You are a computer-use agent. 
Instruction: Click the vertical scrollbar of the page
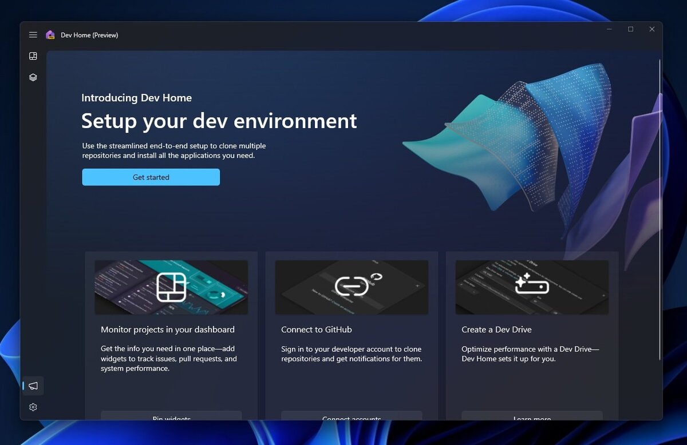point(660,209)
